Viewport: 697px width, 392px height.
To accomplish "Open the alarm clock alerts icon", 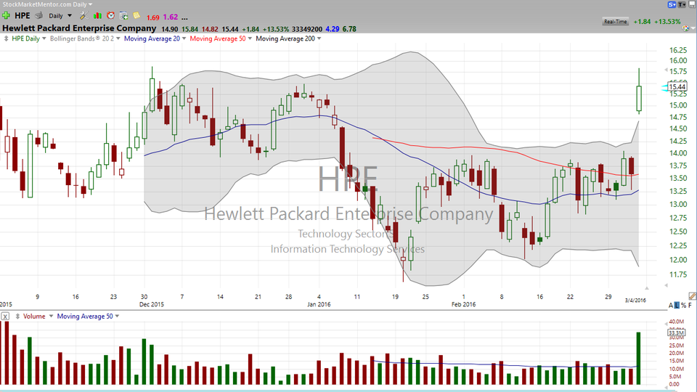I will (x=110, y=15).
